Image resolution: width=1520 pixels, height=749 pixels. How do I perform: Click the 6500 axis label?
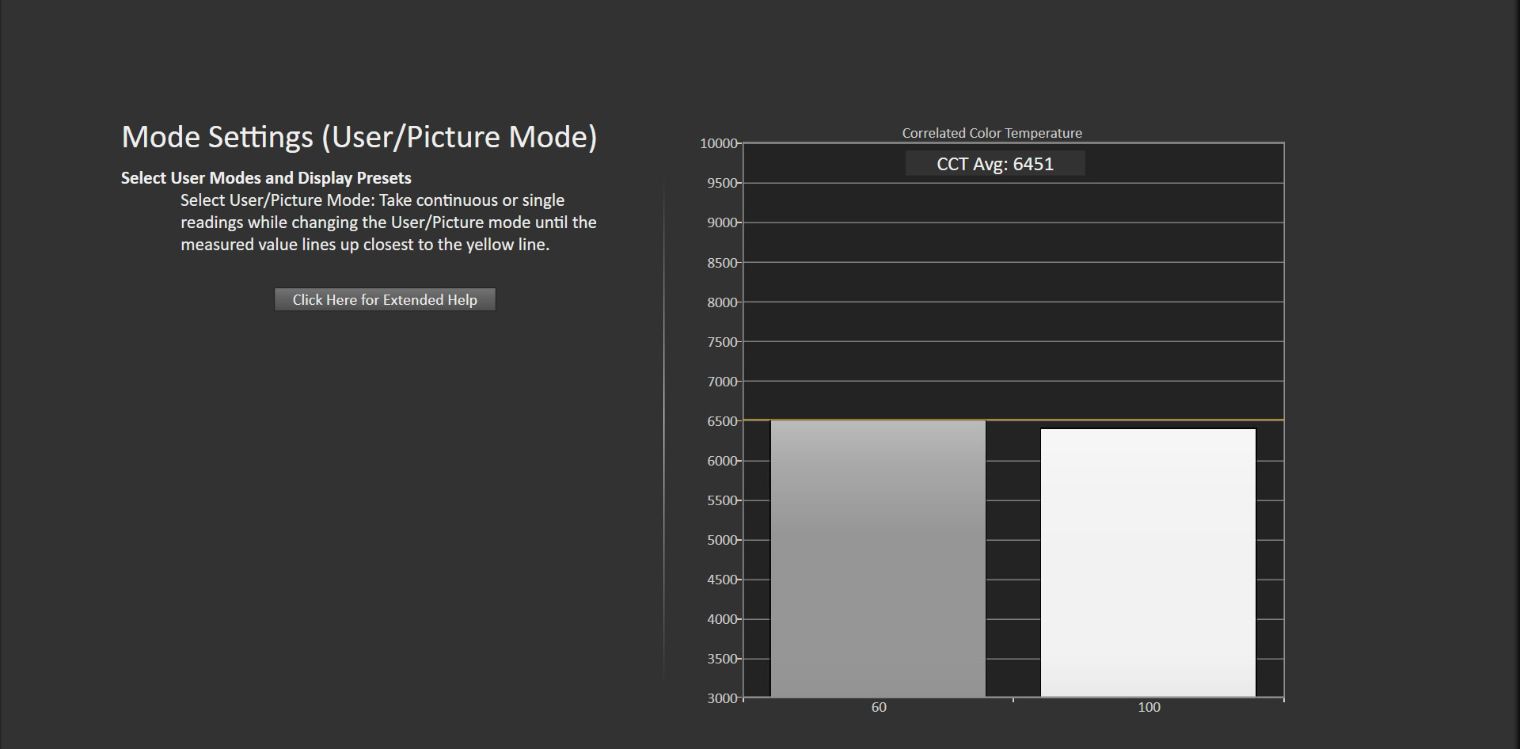(722, 421)
